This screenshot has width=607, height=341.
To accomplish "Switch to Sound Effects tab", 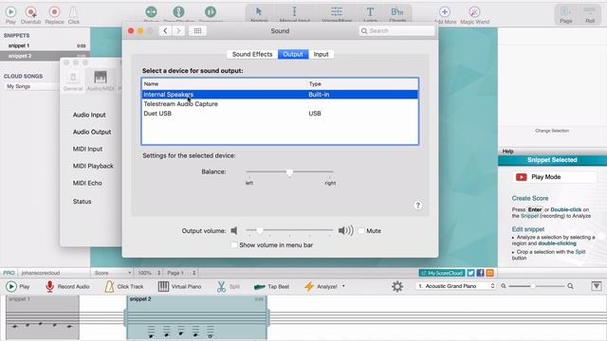I will [252, 55].
